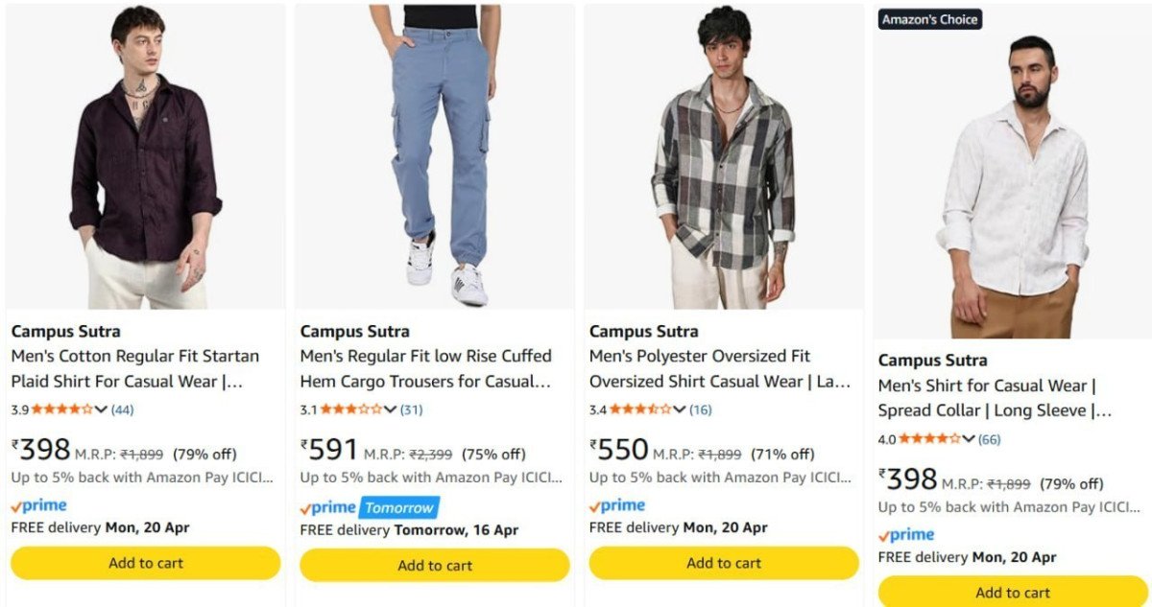Click the Amazon's Choice badge

click(x=929, y=19)
